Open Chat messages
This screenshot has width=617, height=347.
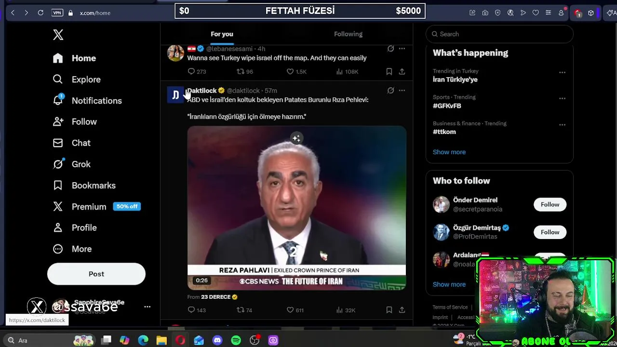coord(71,143)
